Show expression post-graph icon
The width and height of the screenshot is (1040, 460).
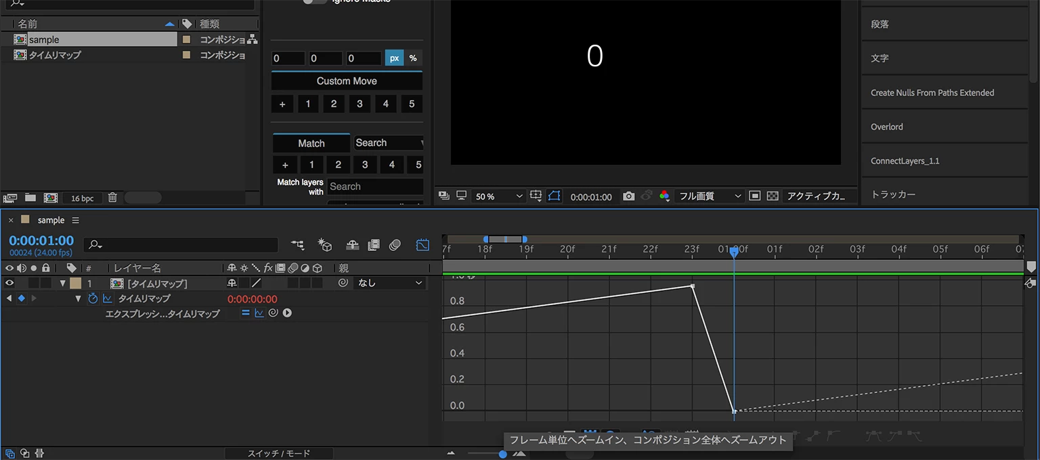tap(259, 313)
